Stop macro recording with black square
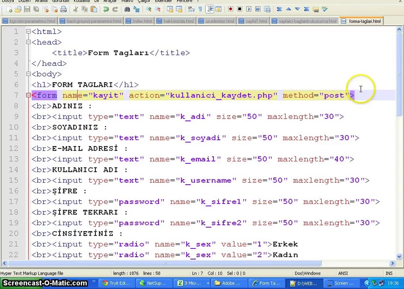The width and height of the screenshot is (404, 289). 239,9
